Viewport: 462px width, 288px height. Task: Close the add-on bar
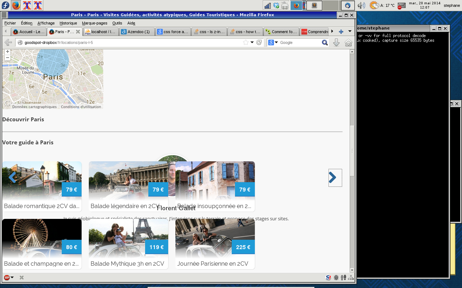(22, 278)
